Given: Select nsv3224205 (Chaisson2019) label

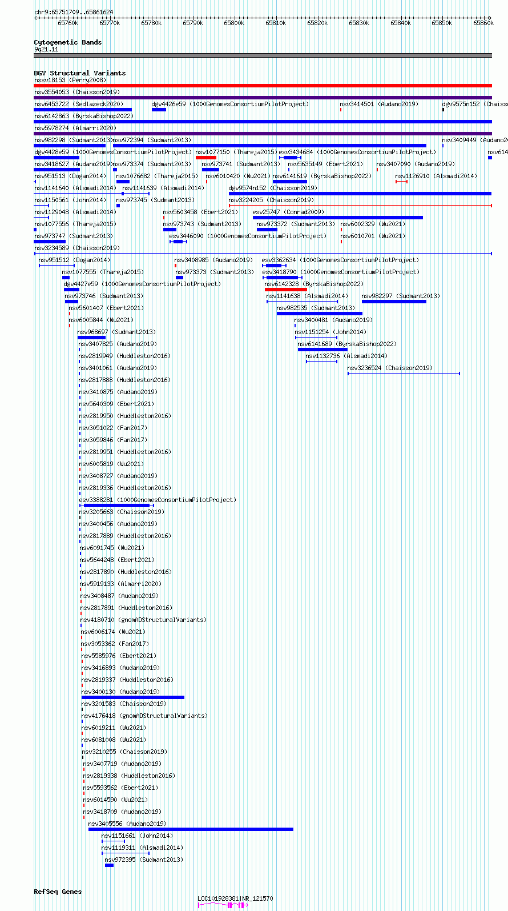Looking at the screenshot, I should 271,200.
